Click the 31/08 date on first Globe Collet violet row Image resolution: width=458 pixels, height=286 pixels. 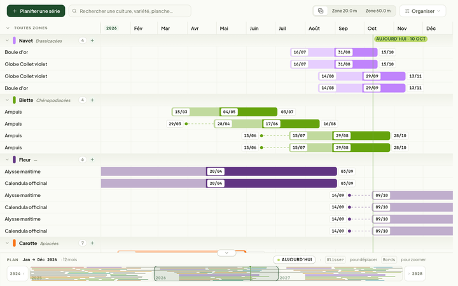tap(344, 64)
